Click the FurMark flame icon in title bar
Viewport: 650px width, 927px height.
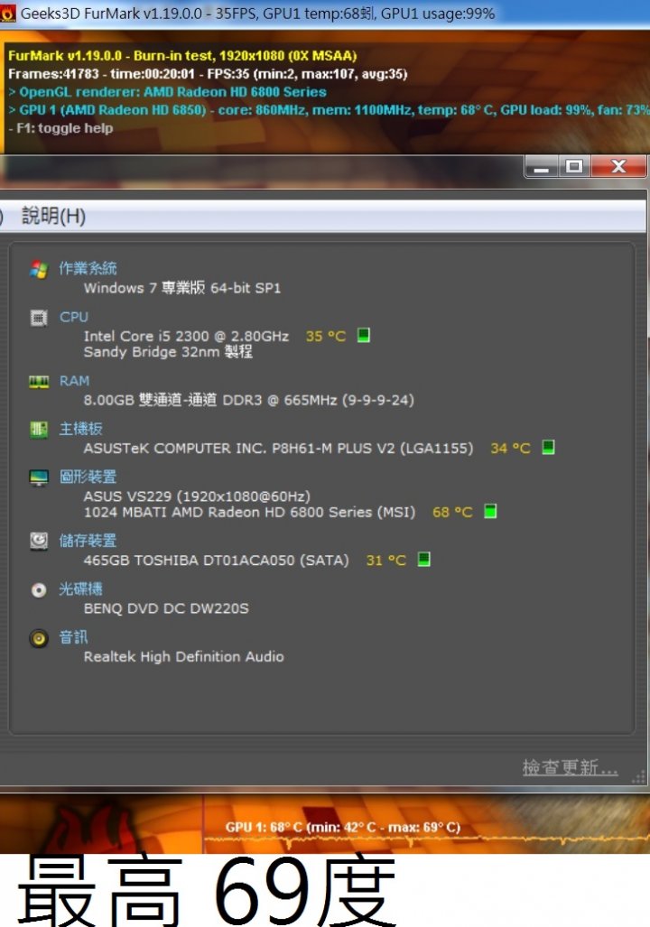click(8, 13)
